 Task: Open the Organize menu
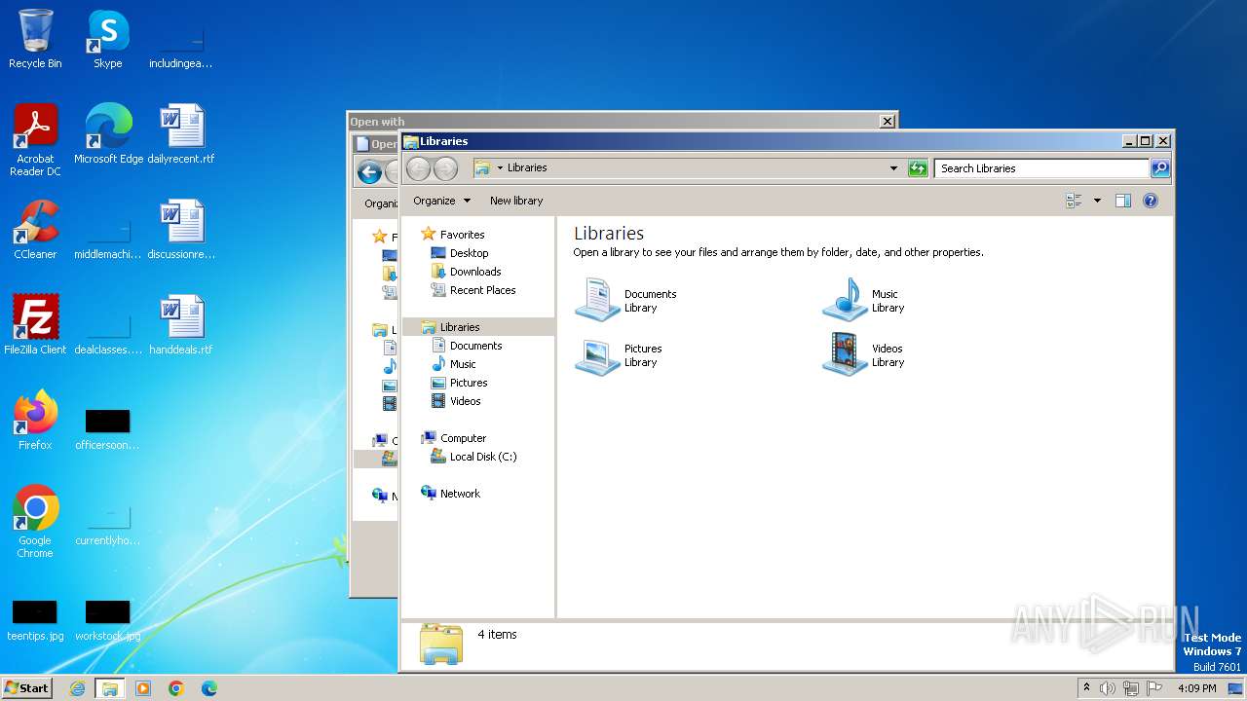441,201
